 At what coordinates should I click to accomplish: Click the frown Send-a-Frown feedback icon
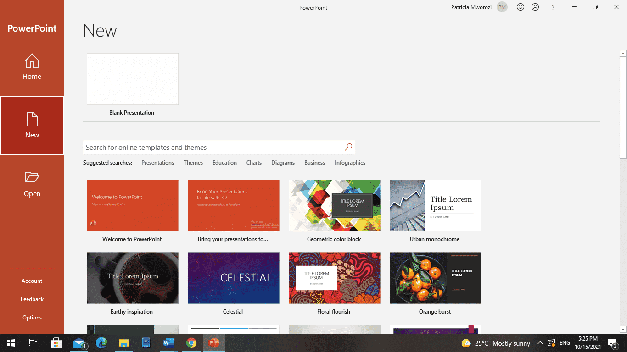coord(535,7)
